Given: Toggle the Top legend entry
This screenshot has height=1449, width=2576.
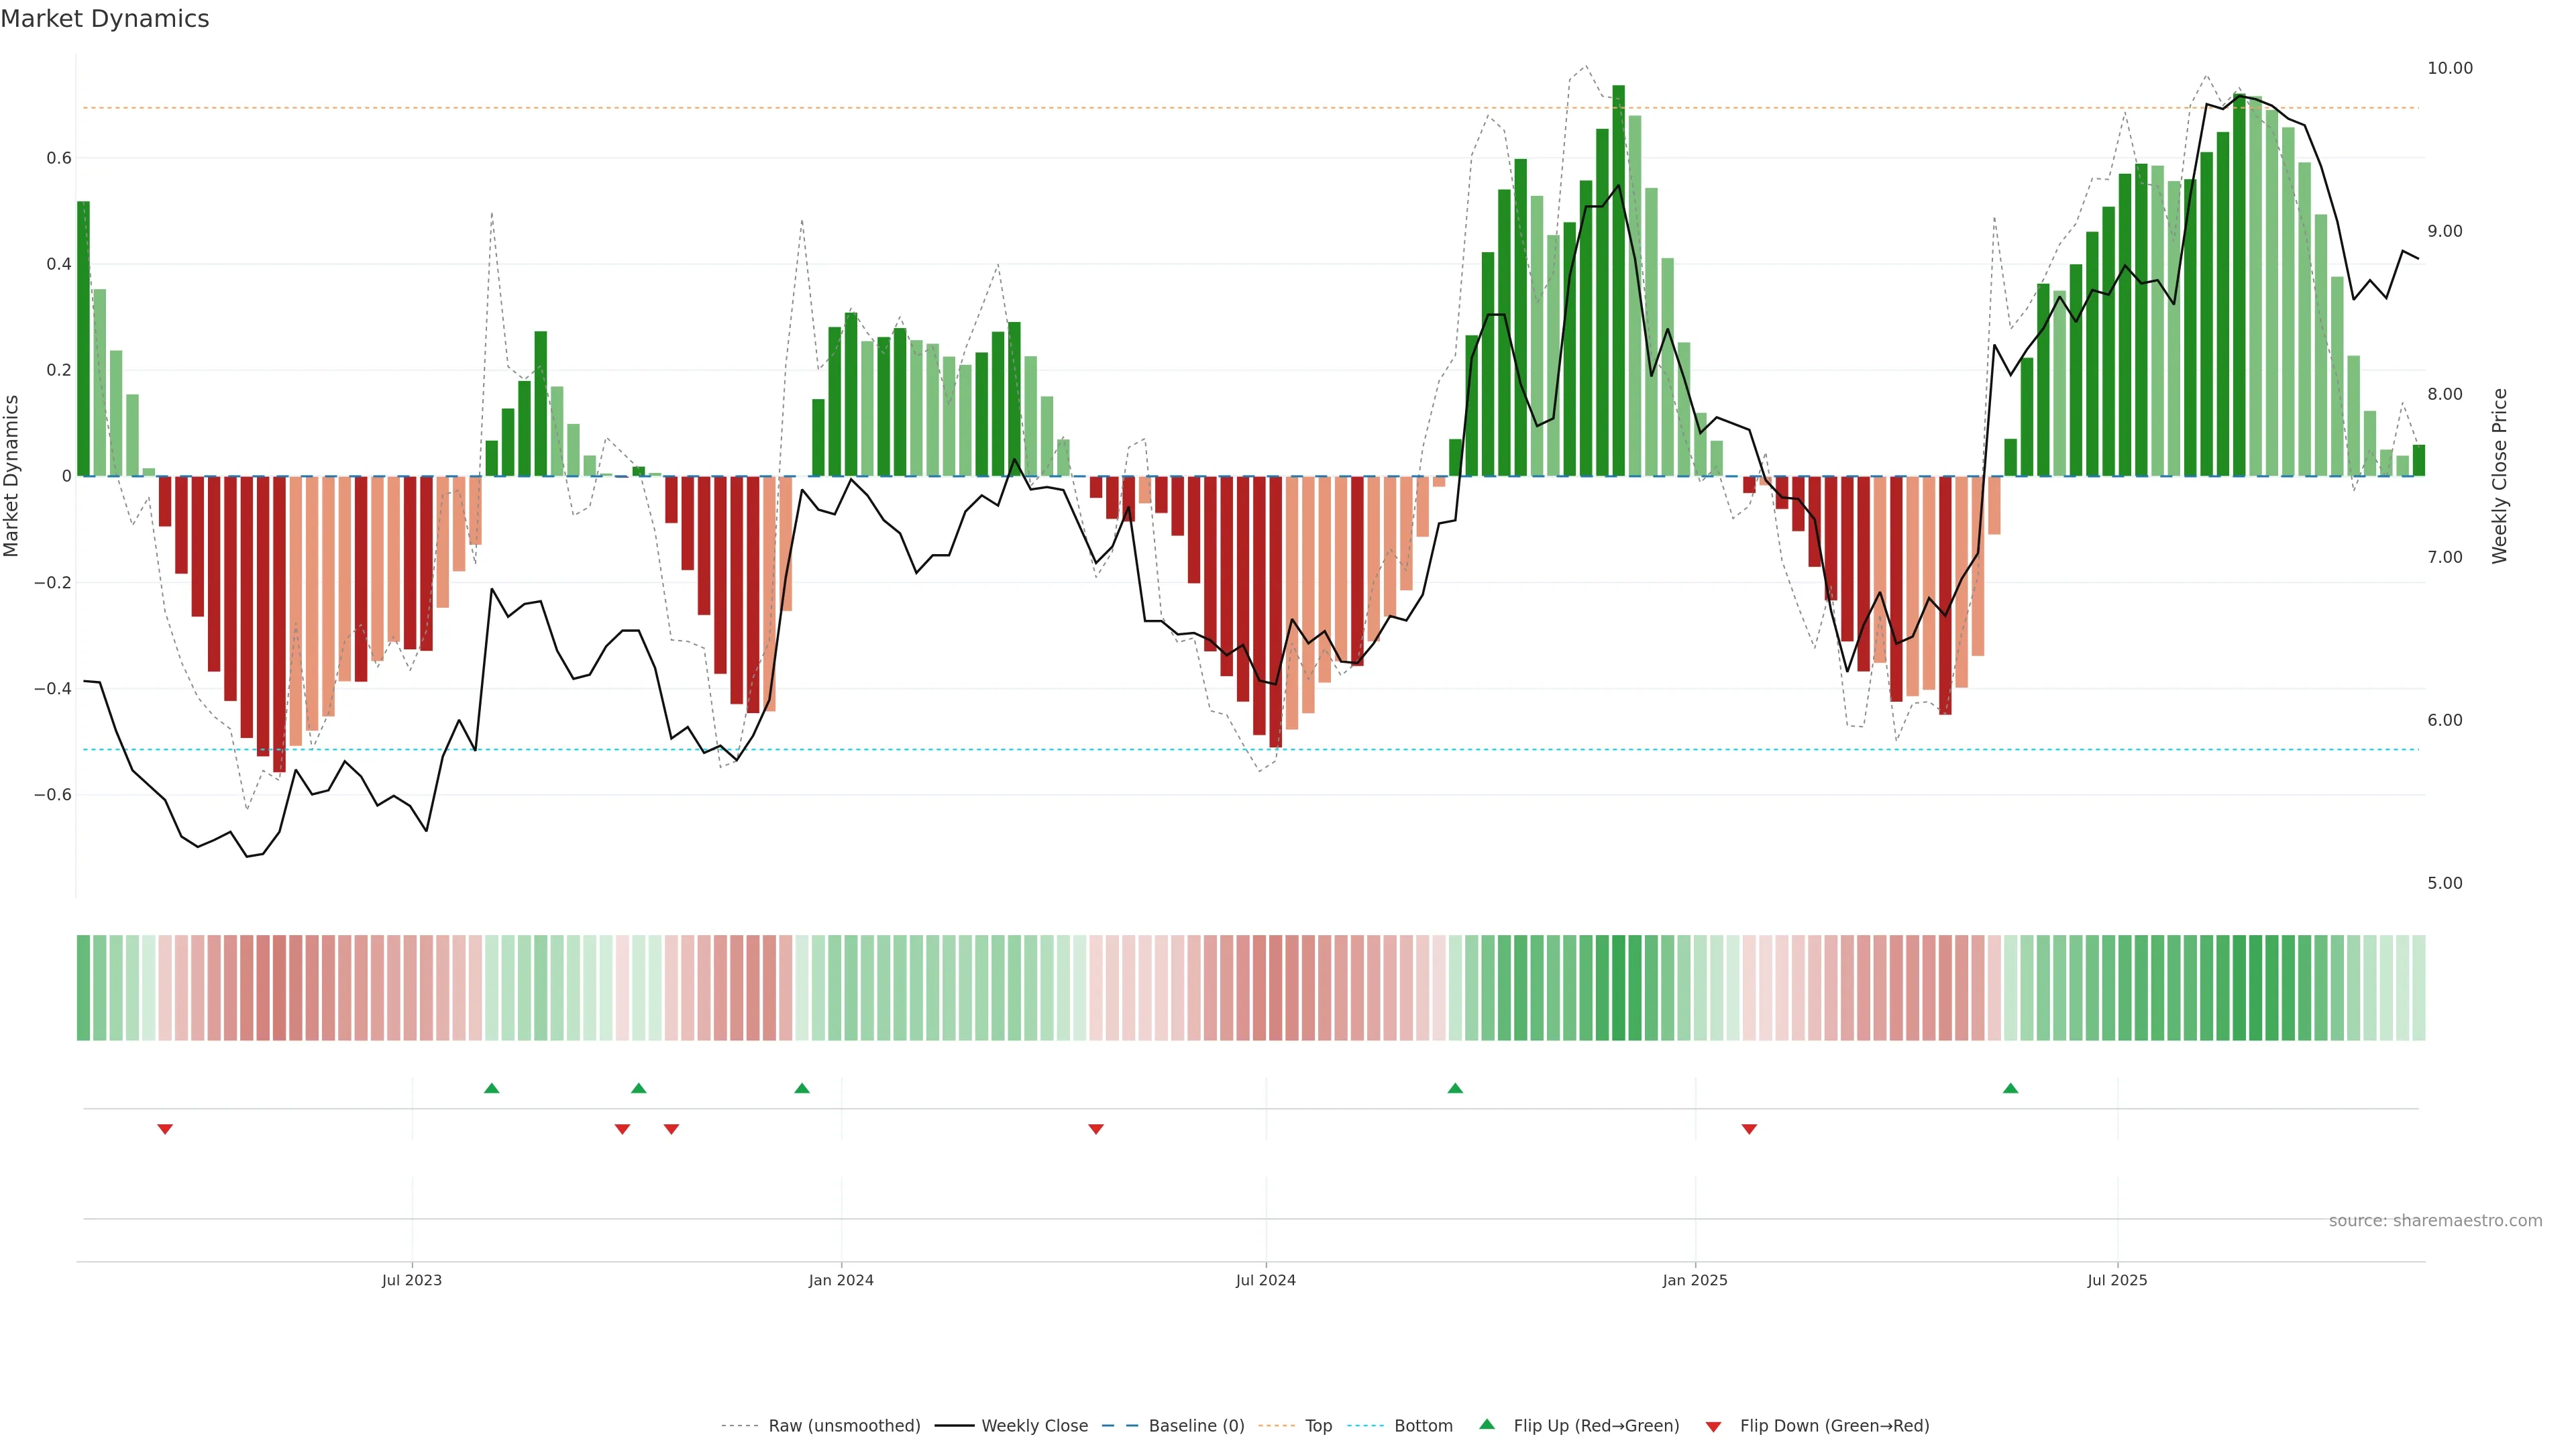Looking at the screenshot, I should [1318, 1426].
